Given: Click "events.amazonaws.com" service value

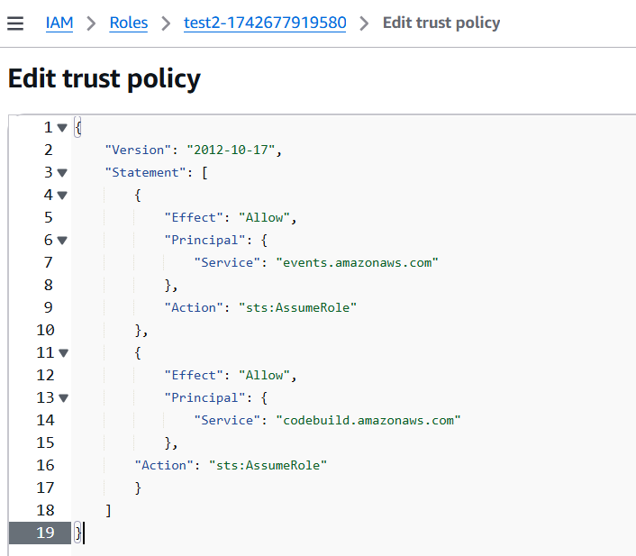Looking at the screenshot, I should tap(357, 262).
